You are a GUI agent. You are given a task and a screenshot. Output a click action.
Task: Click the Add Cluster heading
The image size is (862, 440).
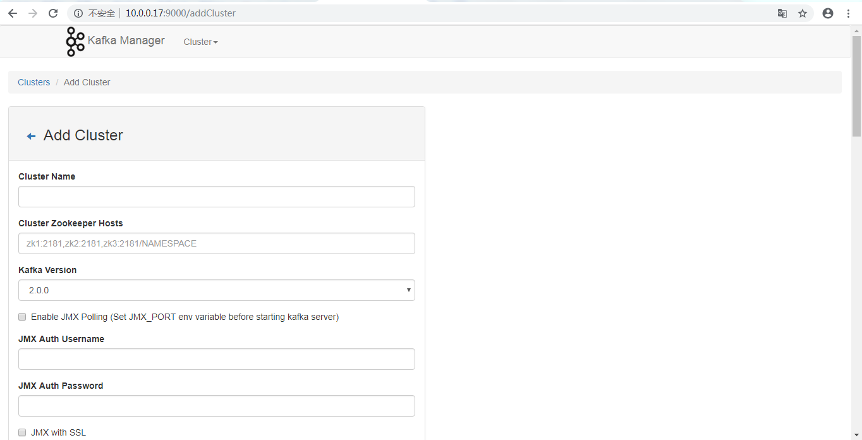point(83,135)
